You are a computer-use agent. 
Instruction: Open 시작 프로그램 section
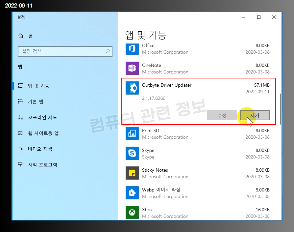tap(42, 165)
